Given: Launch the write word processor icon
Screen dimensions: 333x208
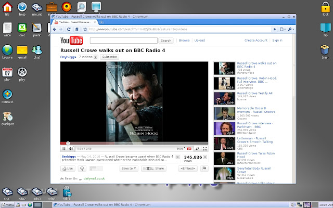Looking at the screenshot, I should [x=7, y=28].
